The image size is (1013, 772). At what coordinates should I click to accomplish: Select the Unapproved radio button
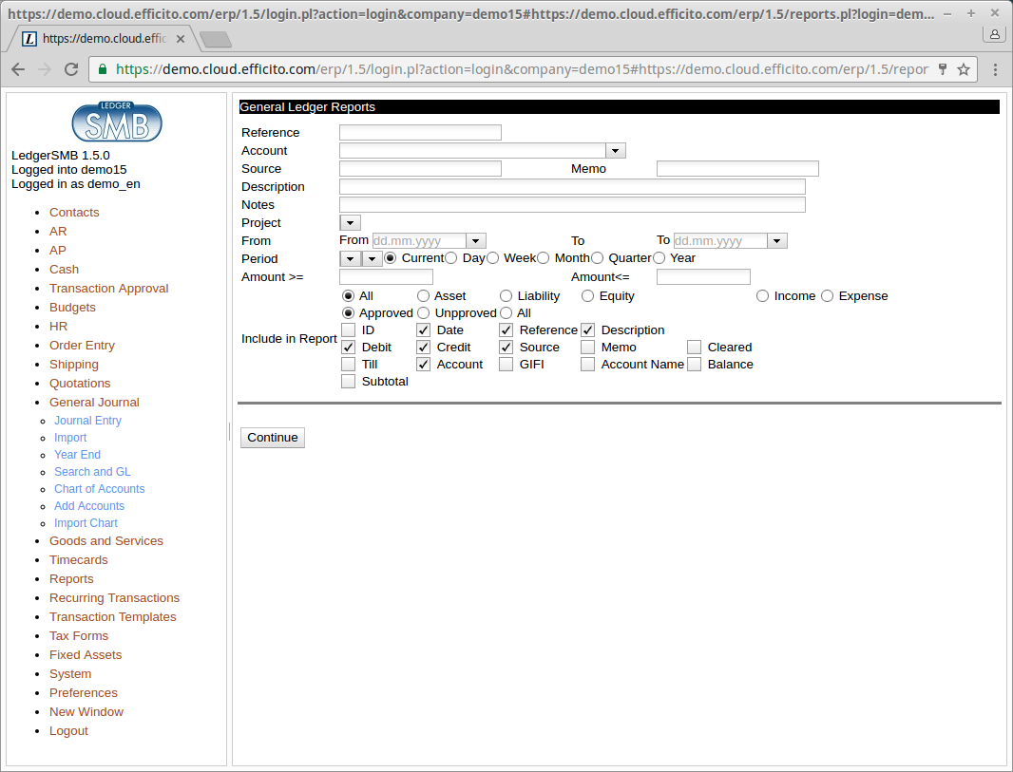pyautogui.click(x=424, y=313)
